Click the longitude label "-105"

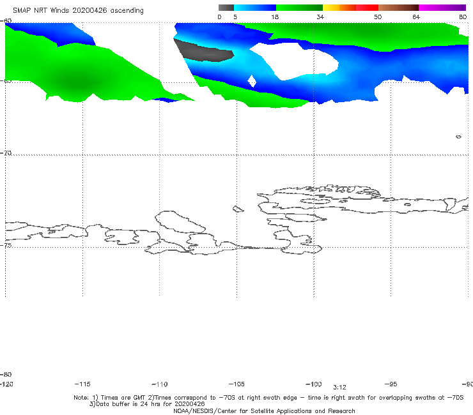[x=236, y=384]
